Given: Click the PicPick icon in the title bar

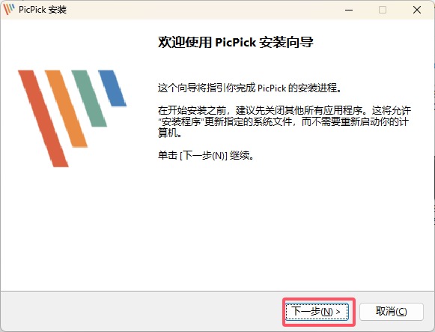Looking at the screenshot, I should coord(9,10).
